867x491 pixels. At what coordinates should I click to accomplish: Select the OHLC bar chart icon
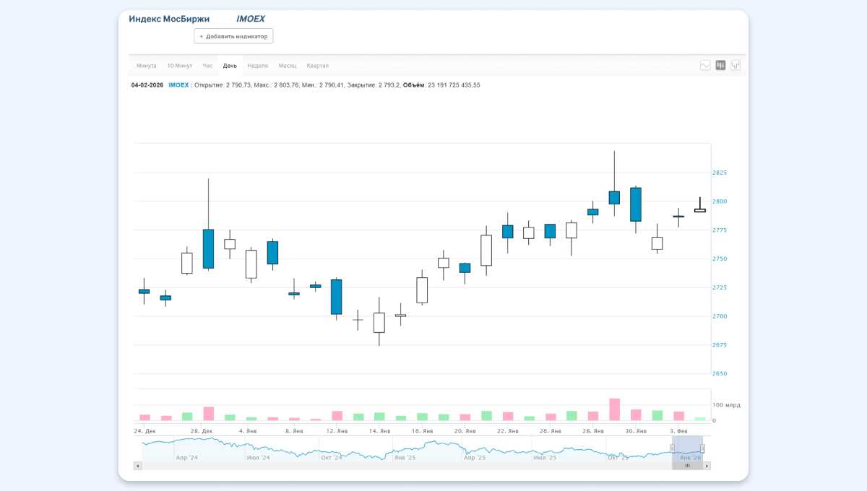pos(736,66)
